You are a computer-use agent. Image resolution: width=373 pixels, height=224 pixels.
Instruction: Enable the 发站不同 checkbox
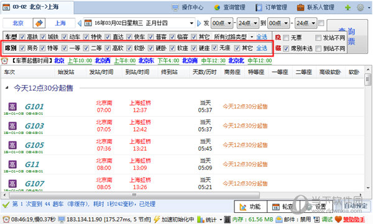point(318,38)
